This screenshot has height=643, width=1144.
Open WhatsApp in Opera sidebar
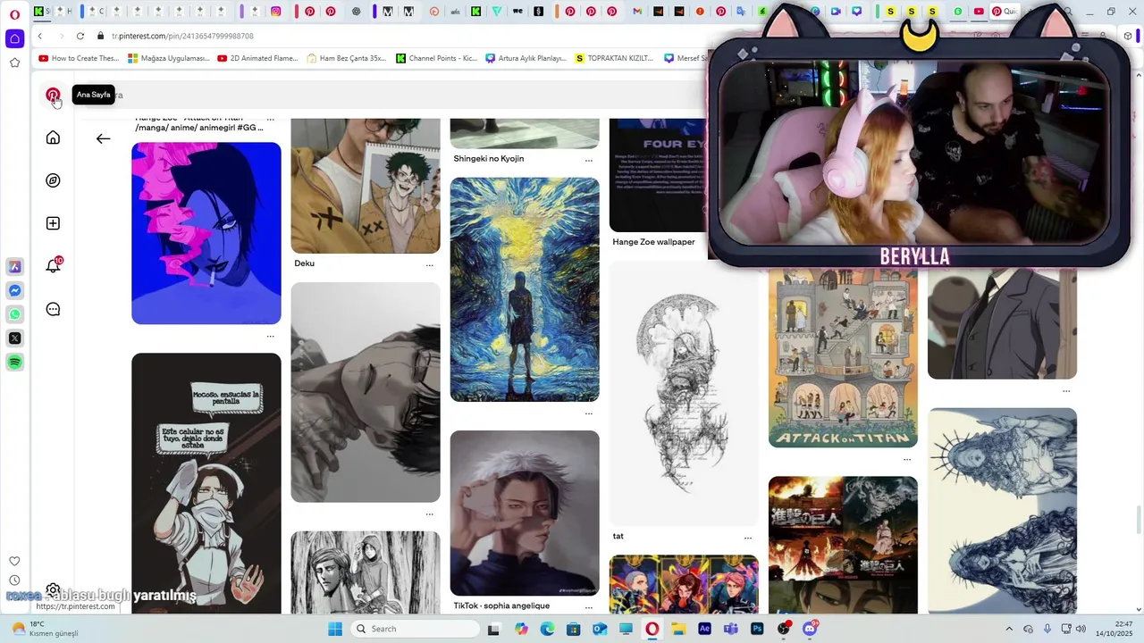tap(15, 314)
